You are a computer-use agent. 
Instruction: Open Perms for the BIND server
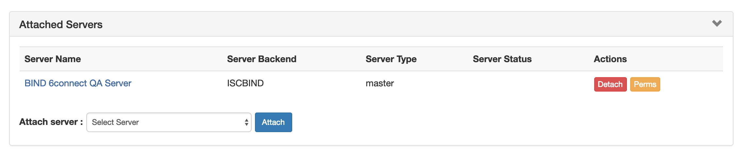[x=645, y=84]
